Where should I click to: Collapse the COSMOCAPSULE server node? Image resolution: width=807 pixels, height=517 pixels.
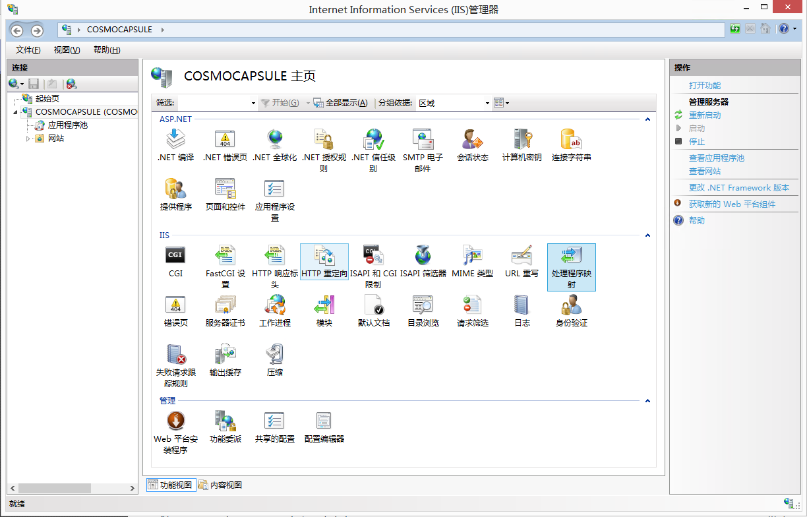pos(16,112)
